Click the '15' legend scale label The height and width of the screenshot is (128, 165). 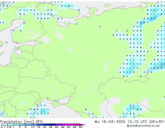[x=39, y=127]
